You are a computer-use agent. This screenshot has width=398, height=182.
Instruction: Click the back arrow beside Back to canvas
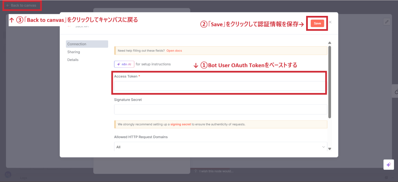tap(8, 6)
